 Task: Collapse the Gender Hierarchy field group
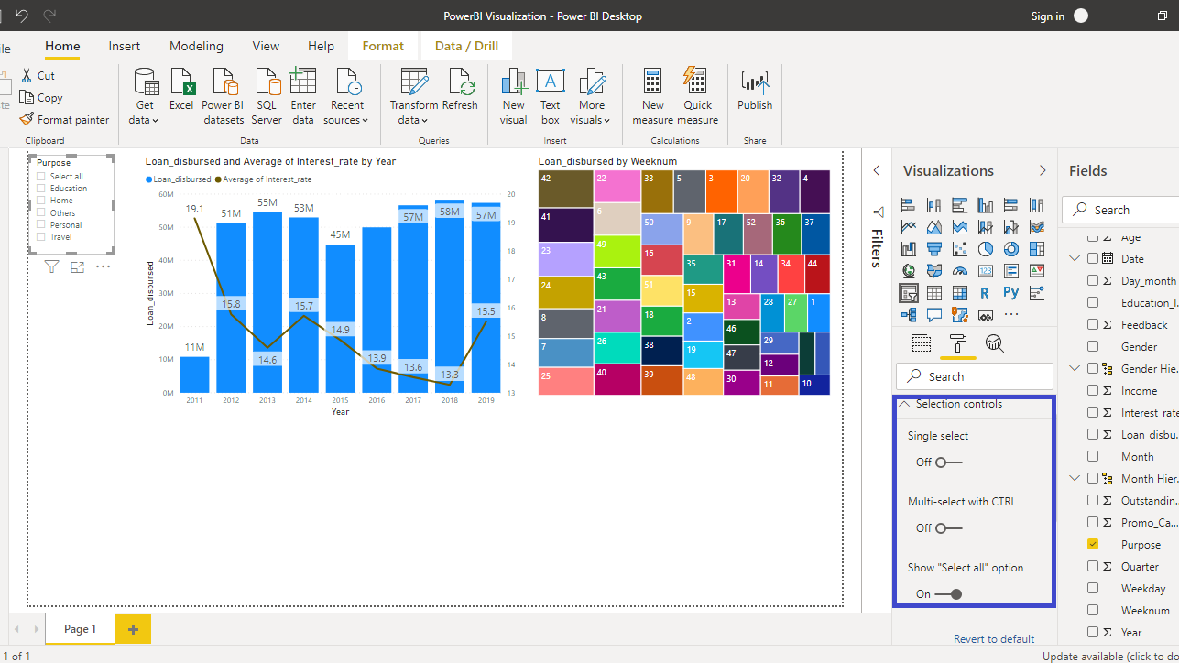(x=1075, y=368)
